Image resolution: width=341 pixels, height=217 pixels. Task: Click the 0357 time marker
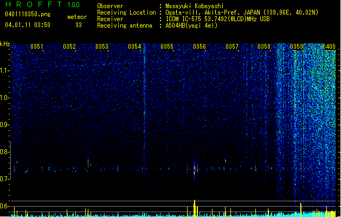coord(232,47)
